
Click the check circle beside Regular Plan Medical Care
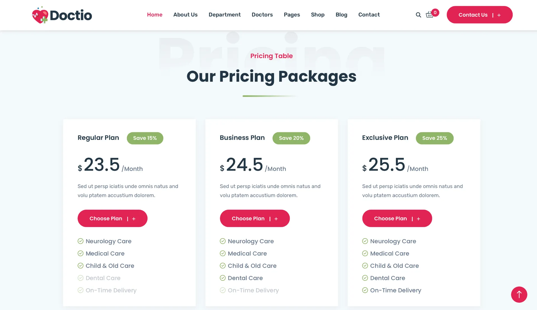coord(81,253)
